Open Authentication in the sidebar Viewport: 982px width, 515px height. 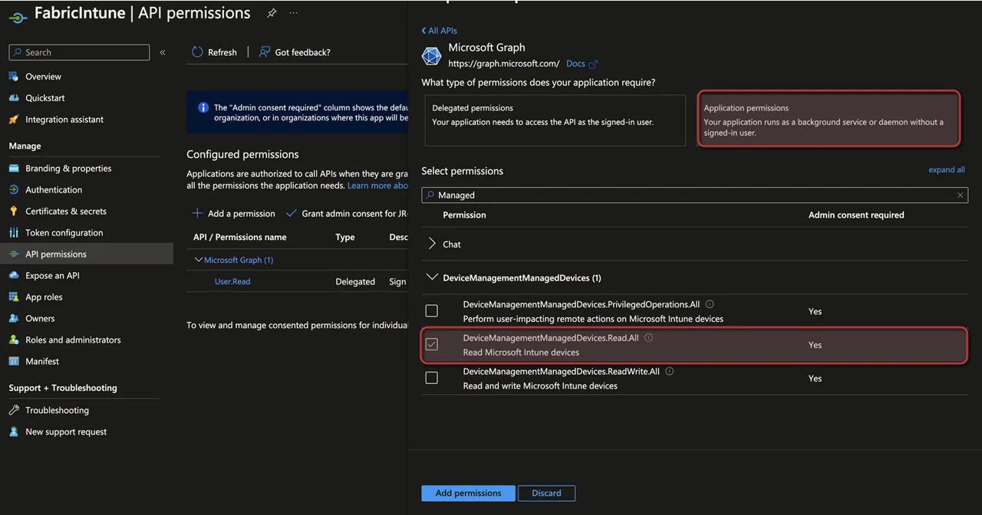54,190
